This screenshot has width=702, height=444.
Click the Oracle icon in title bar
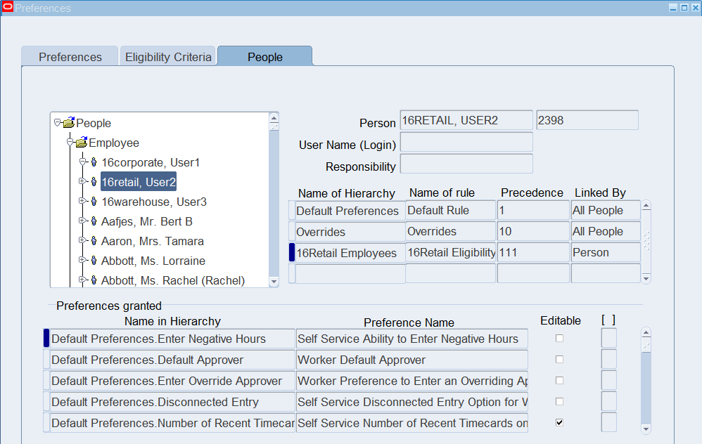pyautogui.click(x=8, y=8)
